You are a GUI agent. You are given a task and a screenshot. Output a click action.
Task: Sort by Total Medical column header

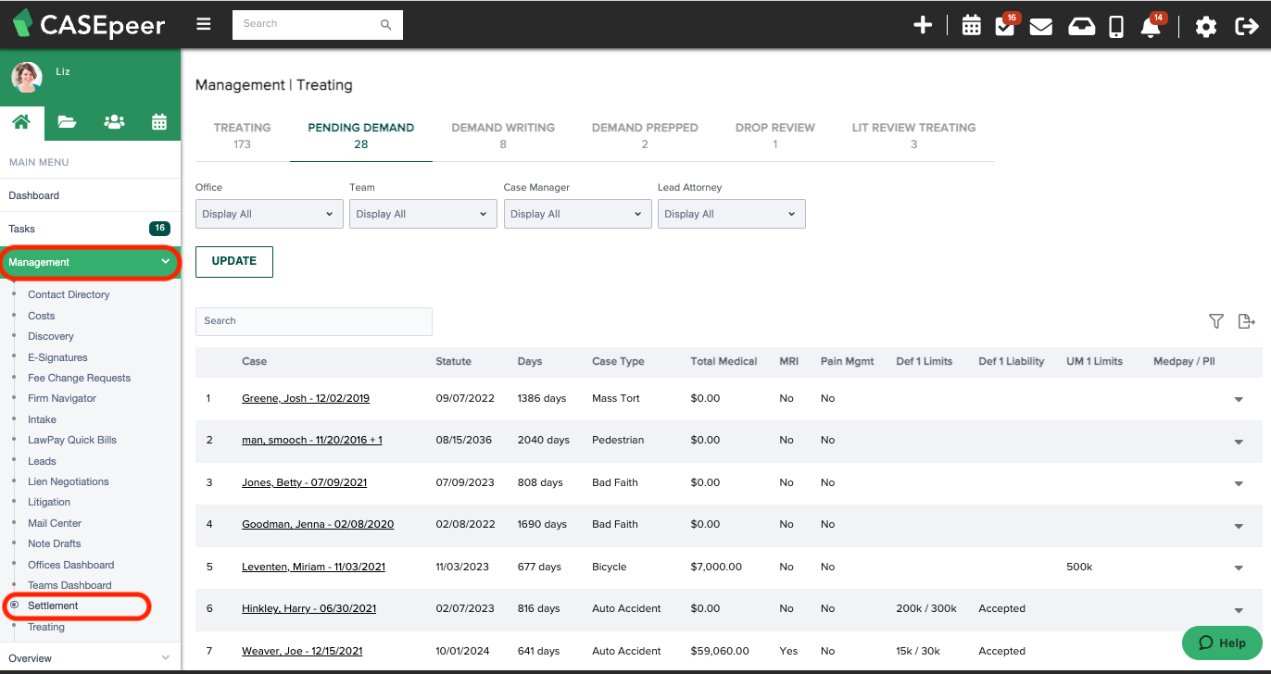pos(724,361)
